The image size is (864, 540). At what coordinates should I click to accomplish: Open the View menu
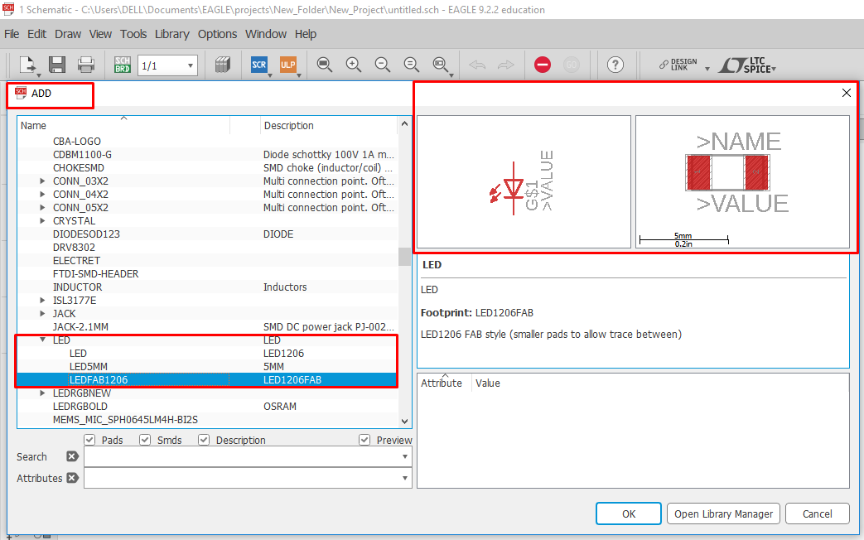100,34
